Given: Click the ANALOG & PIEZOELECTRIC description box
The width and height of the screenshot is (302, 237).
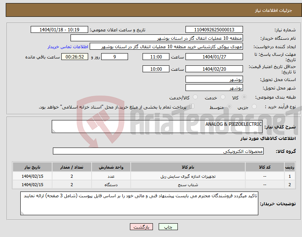Looking at the screenshot, I should 157,127.
